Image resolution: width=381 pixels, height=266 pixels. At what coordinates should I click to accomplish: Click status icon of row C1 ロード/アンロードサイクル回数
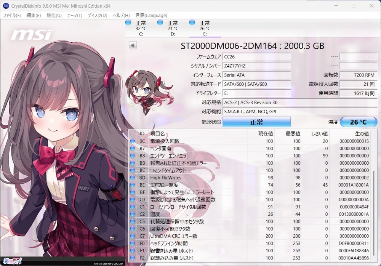point(133,207)
